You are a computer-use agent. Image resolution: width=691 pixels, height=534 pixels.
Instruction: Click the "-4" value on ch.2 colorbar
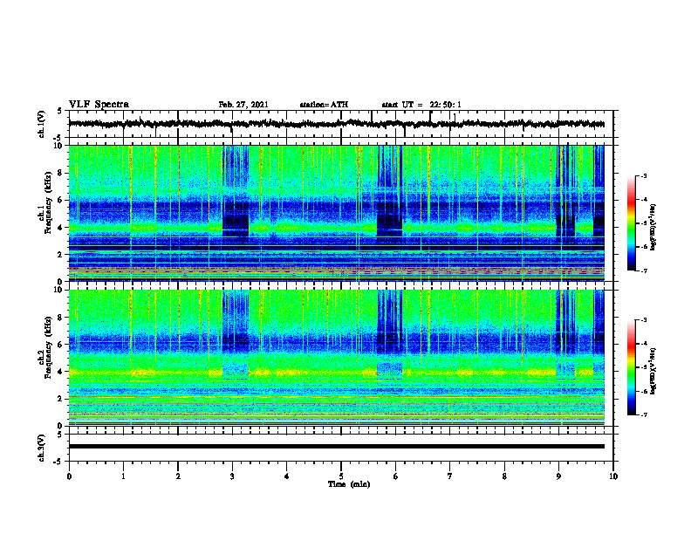[x=644, y=344]
